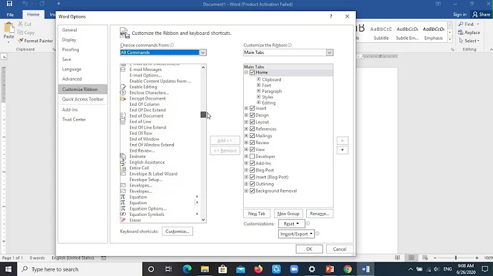Uncheck the Layout tab checkbox
This screenshot has width=493, height=276.
[x=252, y=122]
